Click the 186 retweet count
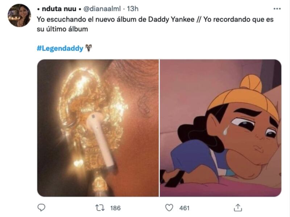Screen dimensions: 290x217 point(115,208)
